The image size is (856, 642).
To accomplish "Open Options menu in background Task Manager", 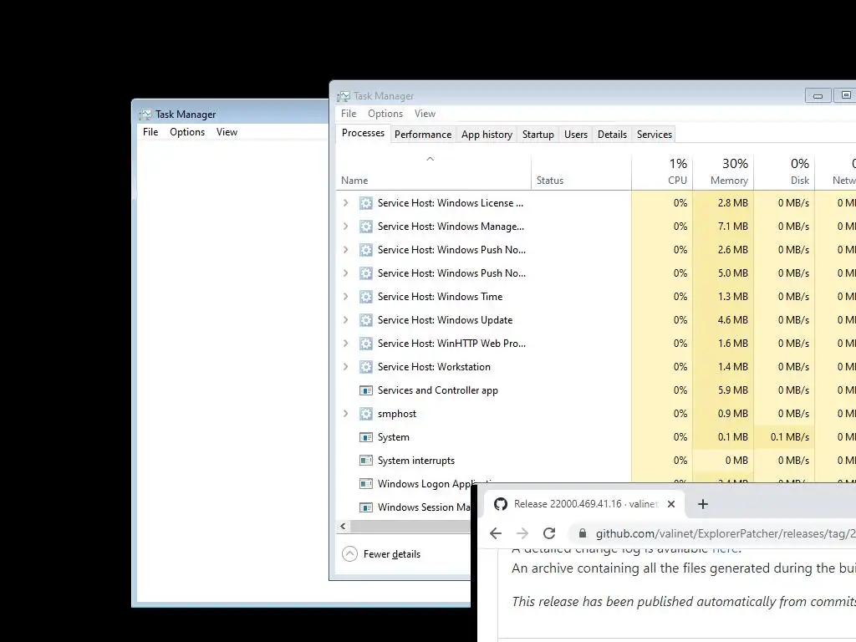I will click(x=187, y=132).
